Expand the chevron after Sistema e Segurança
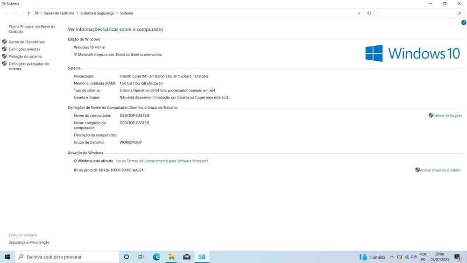467x263 pixels. 117,13
